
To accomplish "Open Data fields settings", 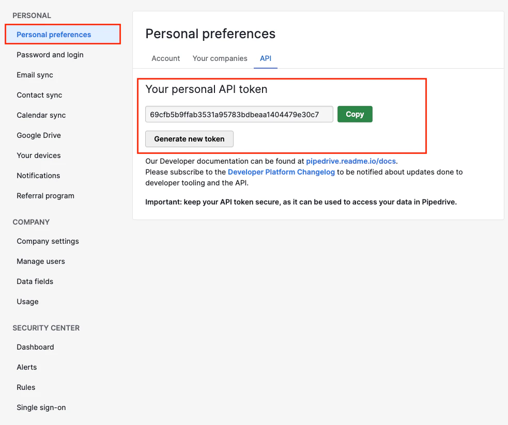I will 35,281.
